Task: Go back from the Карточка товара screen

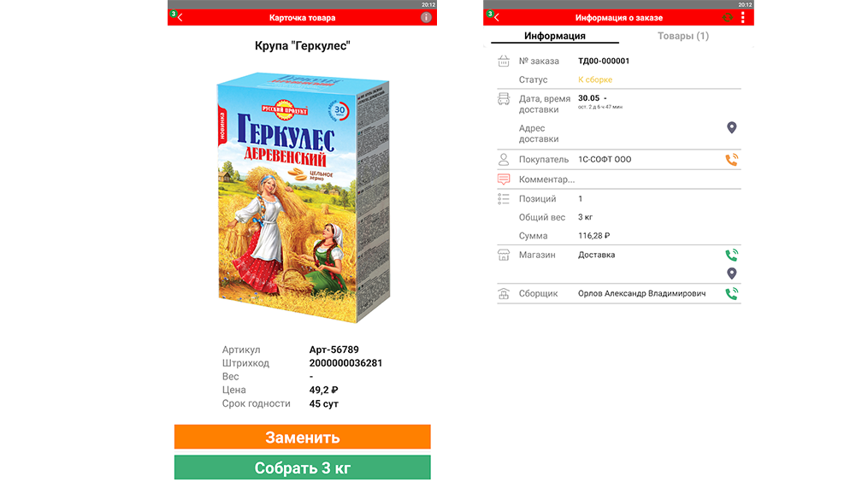Action: 180,17
